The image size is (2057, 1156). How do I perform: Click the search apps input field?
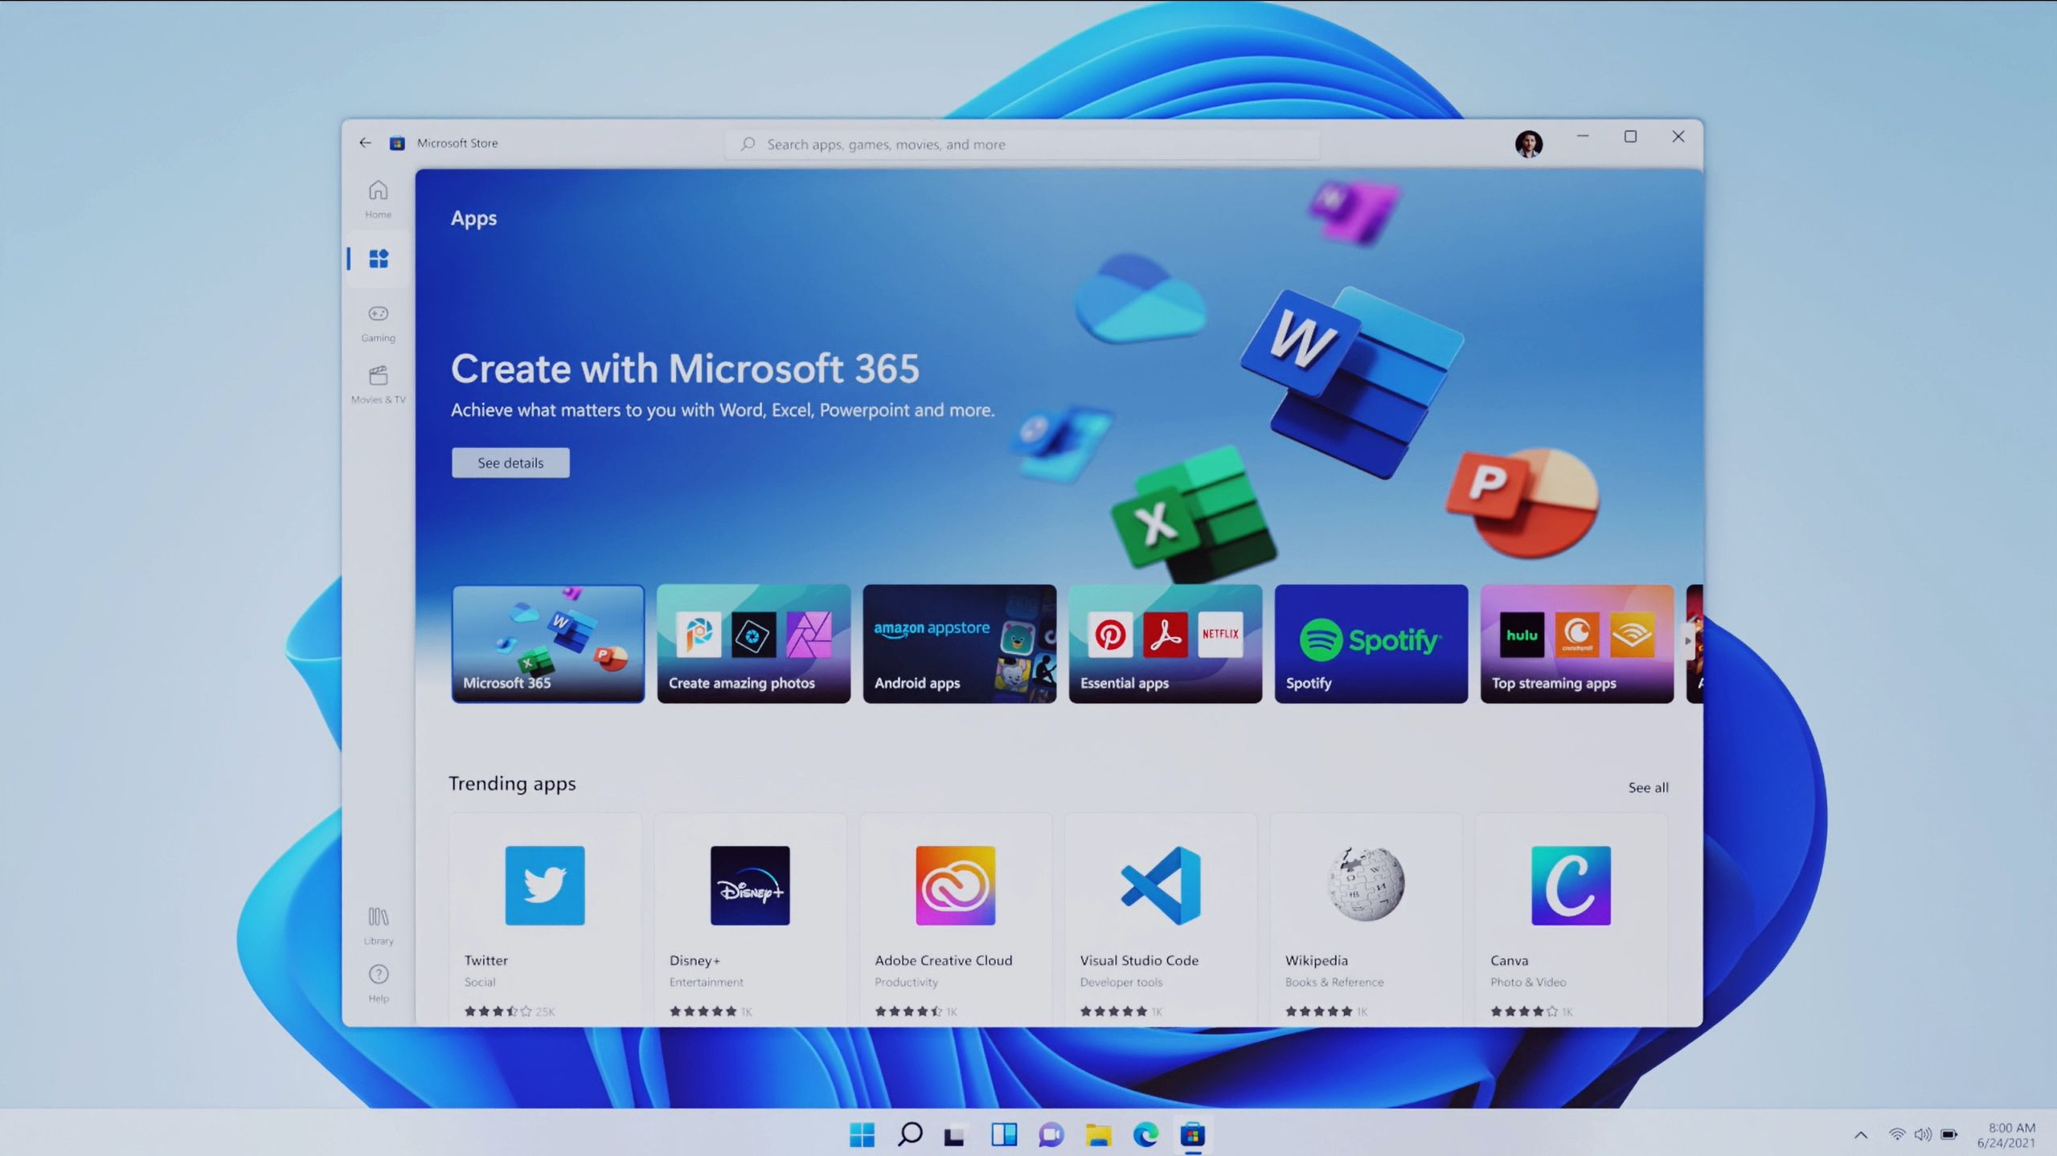(x=1021, y=144)
